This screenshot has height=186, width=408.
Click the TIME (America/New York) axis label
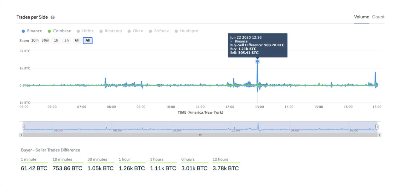pyautogui.click(x=200, y=112)
